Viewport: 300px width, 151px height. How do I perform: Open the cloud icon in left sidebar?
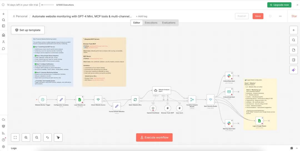pyautogui.click(x=3, y=120)
